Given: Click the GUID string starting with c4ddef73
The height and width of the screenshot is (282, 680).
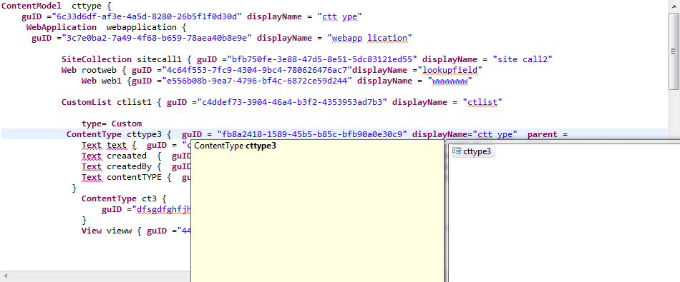Looking at the screenshot, I should (292, 103).
